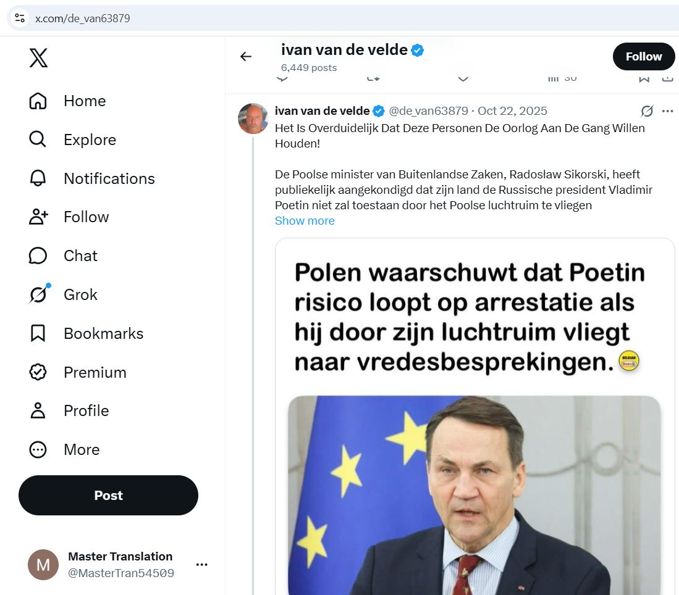Viewport: 679px width, 595px height.
Task: Open the post's three-dot options menu
Action: click(668, 111)
